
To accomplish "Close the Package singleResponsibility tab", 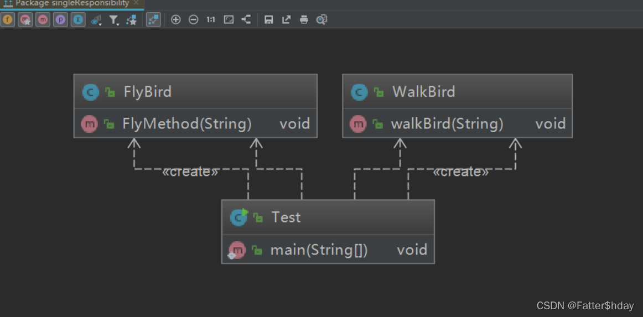I will click(136, 3).
